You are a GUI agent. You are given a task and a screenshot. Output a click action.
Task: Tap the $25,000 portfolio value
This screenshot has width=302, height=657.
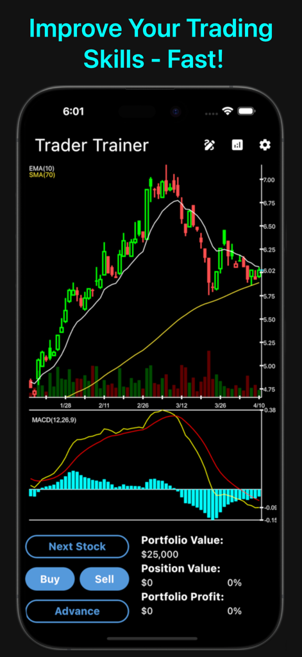pyautogui.click(x=160, y=555)
